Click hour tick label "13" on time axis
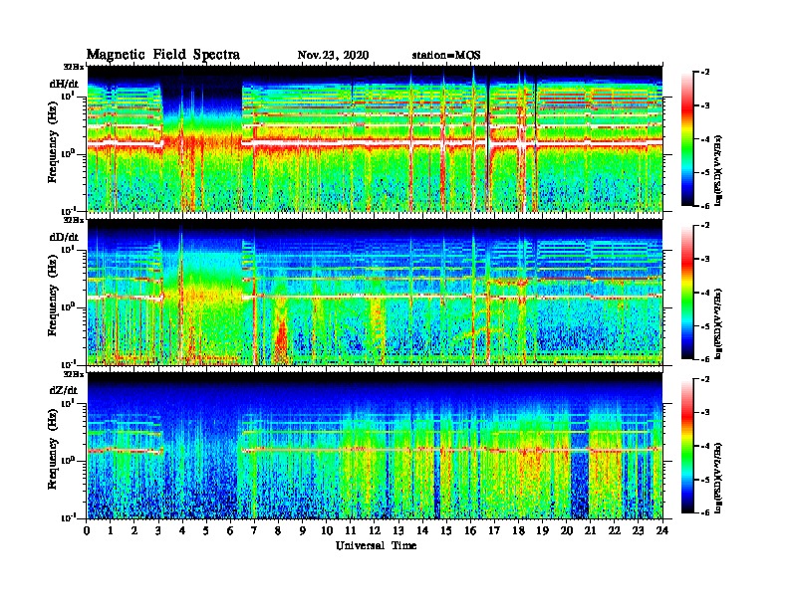This screenshot has width=789, height=609. pyautogui.click(x=398, y=530)
